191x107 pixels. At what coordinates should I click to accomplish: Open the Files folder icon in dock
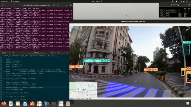click(18, 104)
